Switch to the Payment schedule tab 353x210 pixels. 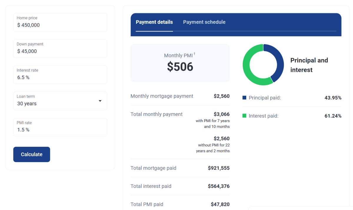tap(204, 22)
